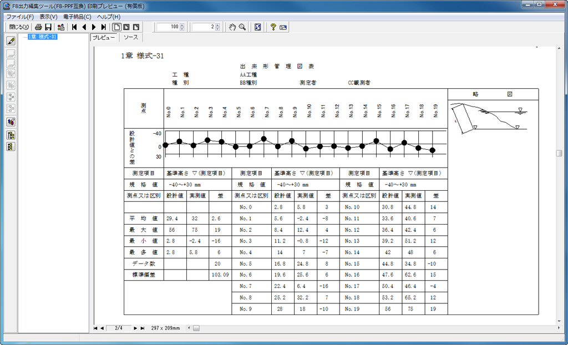Click the colored building icon beside save
The width and height of the screenshot is (568, 345).
click(x=61, y=27)
